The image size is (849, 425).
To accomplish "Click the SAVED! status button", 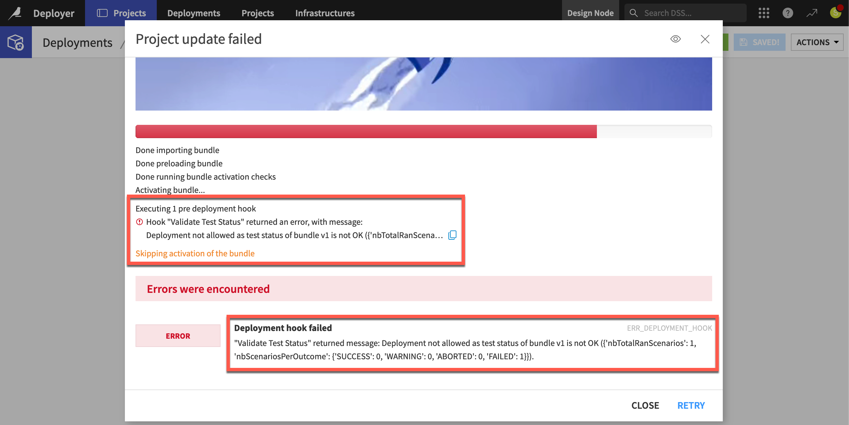I will point(760,42).
